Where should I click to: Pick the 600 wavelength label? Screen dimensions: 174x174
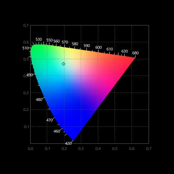[98, 47]
